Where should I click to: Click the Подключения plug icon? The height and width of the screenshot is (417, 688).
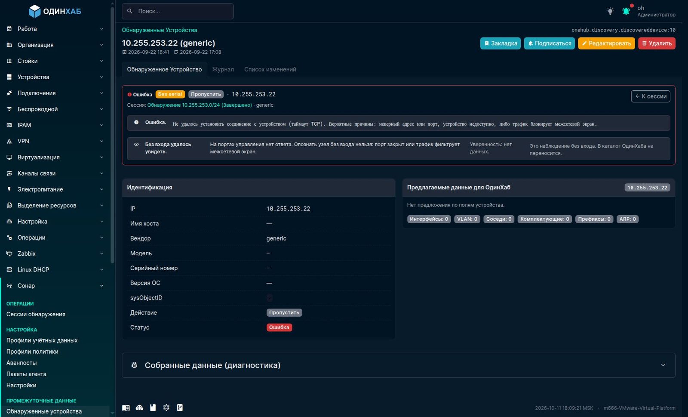pyautogui.click(x=9, y=93)
